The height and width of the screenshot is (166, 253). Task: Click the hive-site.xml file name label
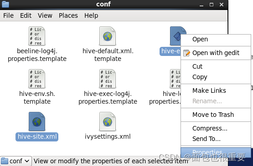click(x=37, y=136)
